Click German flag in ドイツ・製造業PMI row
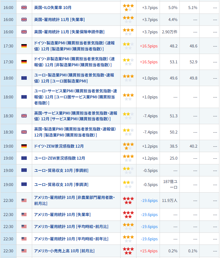This screenshot has height=258, width=220. click(x=24, y=46)
